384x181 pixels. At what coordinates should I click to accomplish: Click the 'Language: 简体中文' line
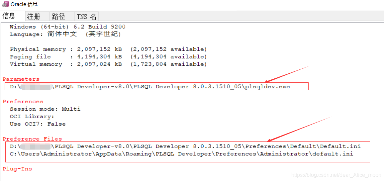click(65, 34)
